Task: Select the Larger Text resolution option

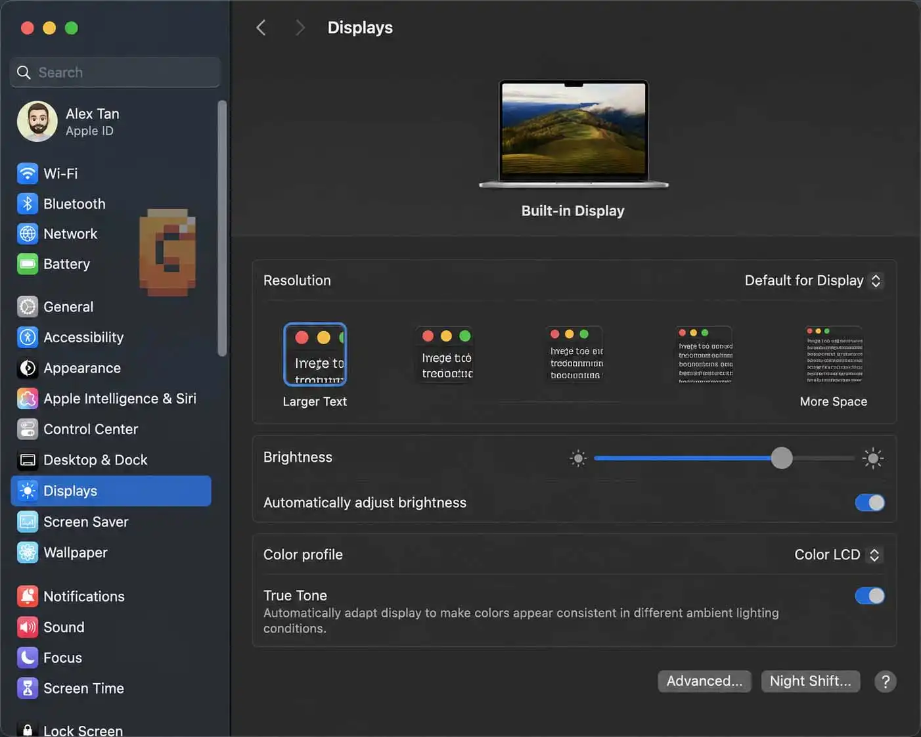Action: pos(315,355)
